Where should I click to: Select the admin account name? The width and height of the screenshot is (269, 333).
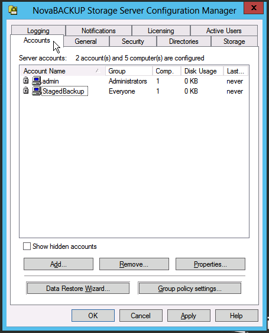click(50, 81)
